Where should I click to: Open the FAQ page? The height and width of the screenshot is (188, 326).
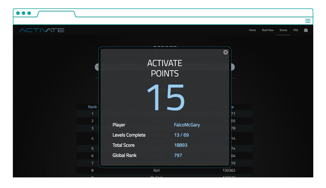[296, 30]
